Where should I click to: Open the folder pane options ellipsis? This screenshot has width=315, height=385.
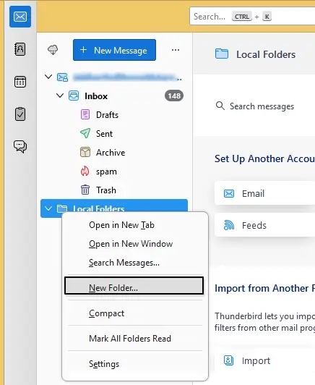(x=176, y=50)
